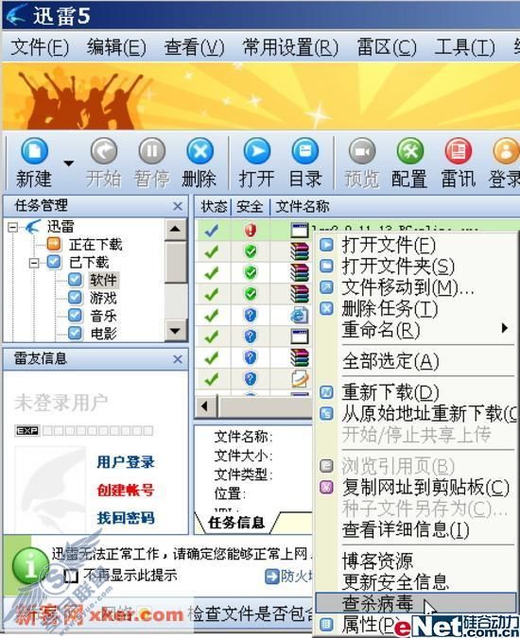The width and height of the screenshot is (520, 638).
Task: Toggle the 电影 category checkbox
Action: coord(75,333)
